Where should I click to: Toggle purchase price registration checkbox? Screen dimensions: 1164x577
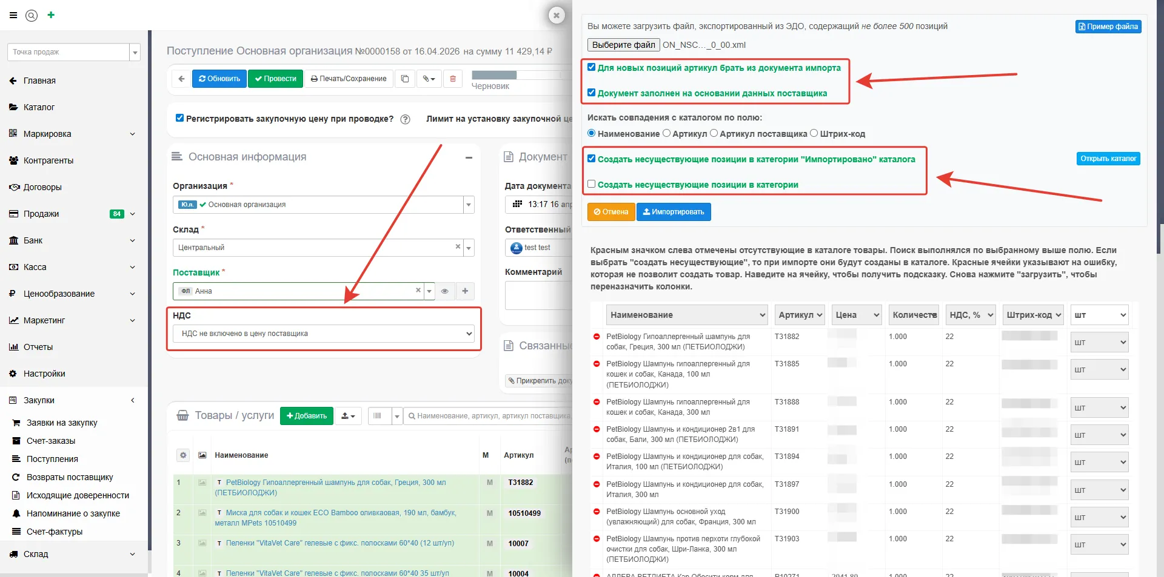click(x=179, y=119)
